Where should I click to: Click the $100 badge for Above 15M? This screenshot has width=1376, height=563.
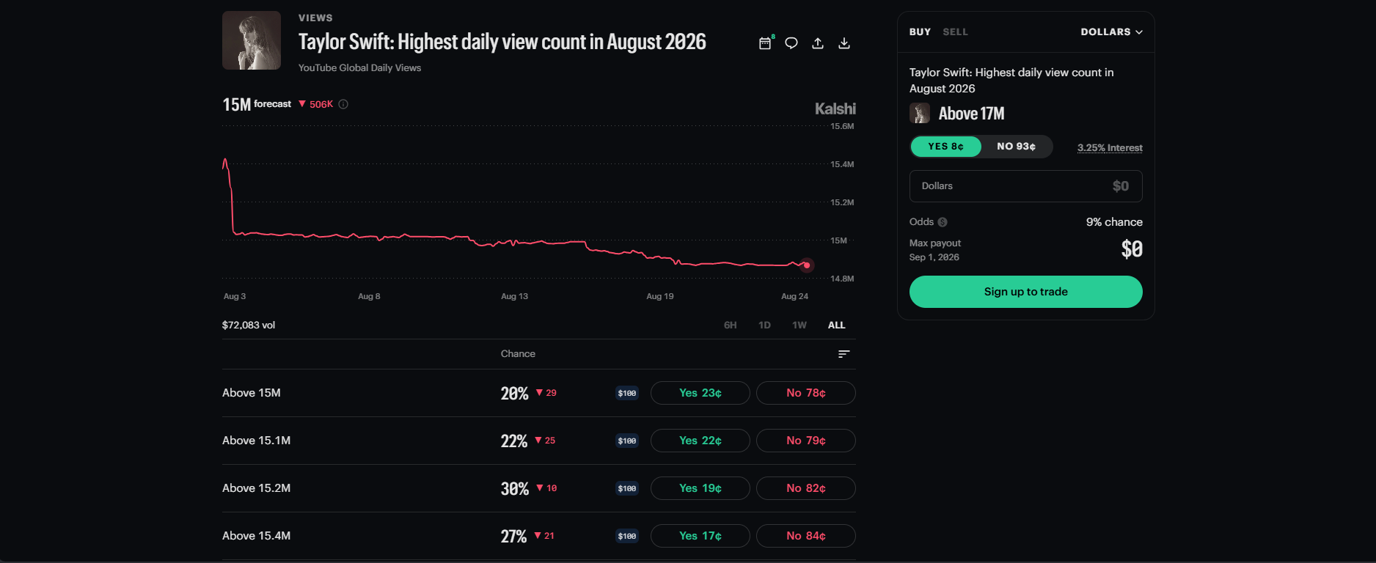(627, 393)
